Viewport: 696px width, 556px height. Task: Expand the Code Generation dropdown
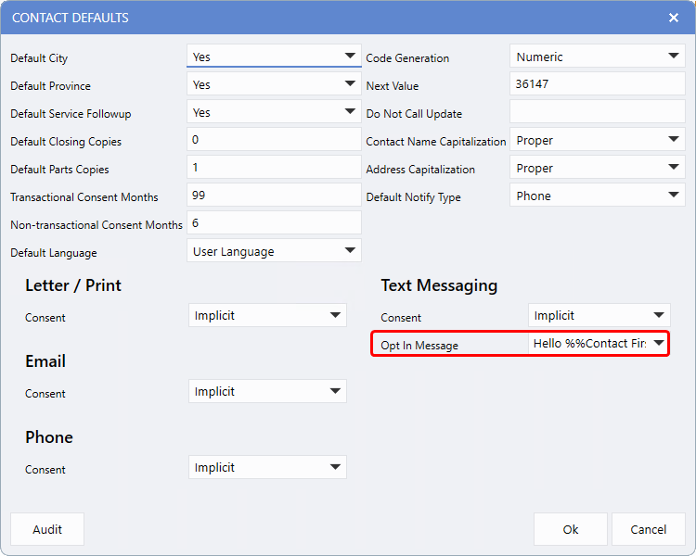[597, 57]
